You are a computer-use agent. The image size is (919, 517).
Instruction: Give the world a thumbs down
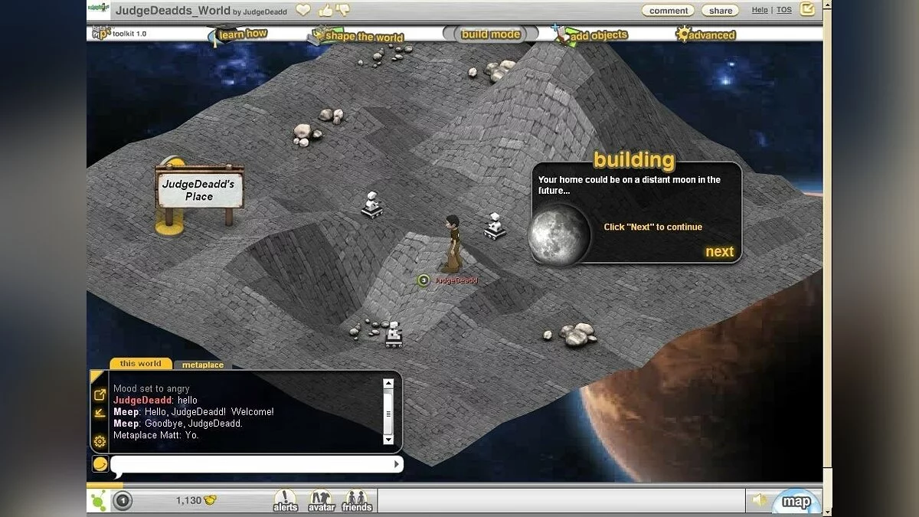pyautogui.click(x=342, y=10)
